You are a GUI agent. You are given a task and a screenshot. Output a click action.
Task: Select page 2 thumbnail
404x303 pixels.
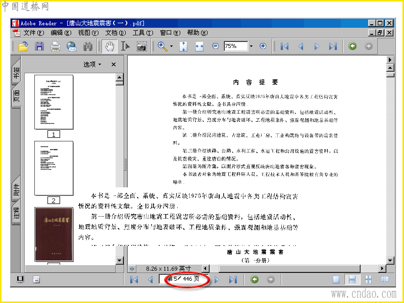[54, 168]
